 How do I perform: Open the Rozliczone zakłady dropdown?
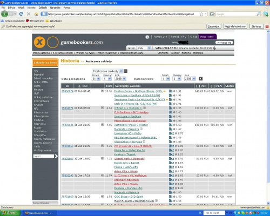107,71
